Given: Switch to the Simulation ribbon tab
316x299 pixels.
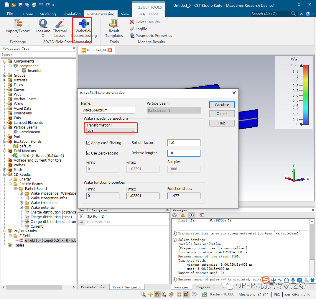Looking at the screenshot, I should pyautogui.click(x=72, y=14).
